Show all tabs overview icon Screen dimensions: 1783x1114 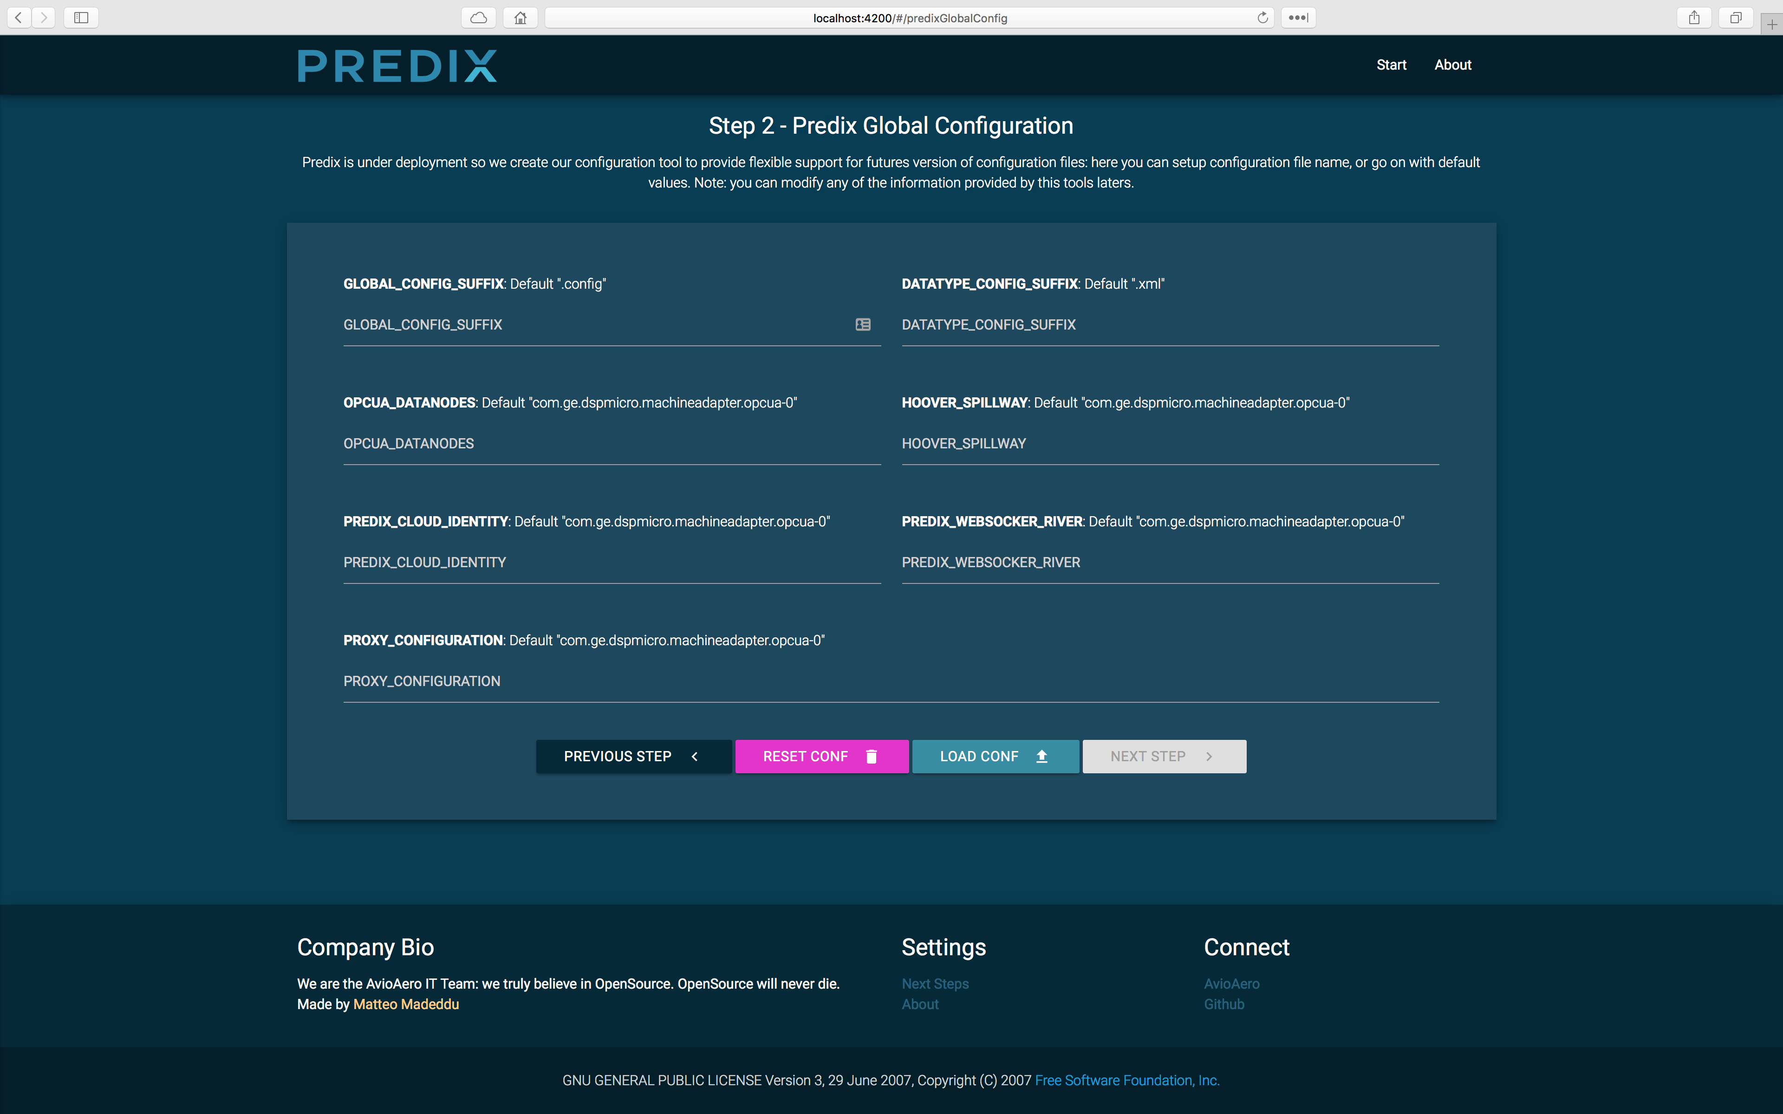(x=1736, y=18)
